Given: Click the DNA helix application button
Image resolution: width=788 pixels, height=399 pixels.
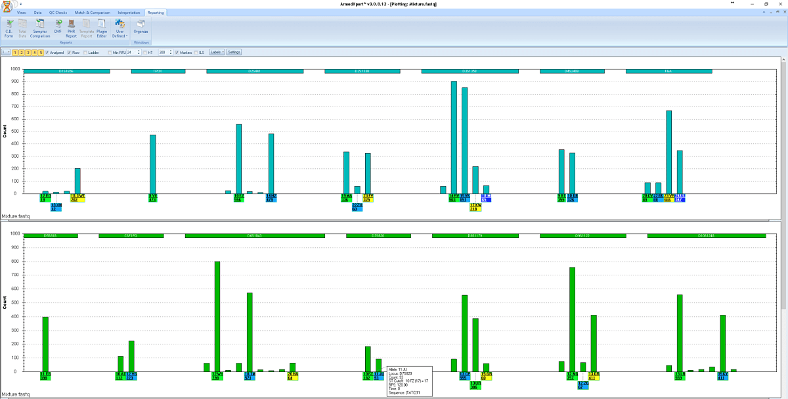Looking at the screenshot, I should 7,5.
